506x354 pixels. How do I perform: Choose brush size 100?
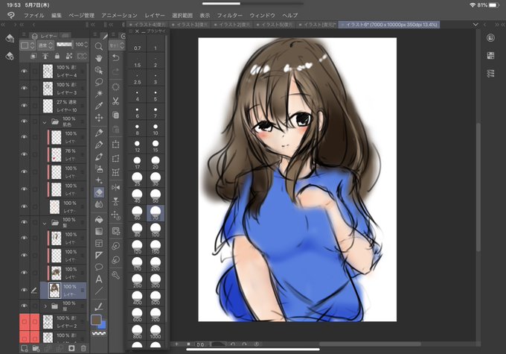156,230
